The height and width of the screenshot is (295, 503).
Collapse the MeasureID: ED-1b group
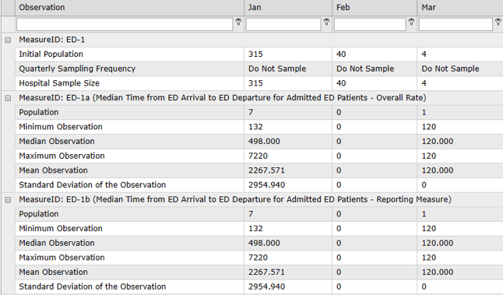(x=8, y=200)
